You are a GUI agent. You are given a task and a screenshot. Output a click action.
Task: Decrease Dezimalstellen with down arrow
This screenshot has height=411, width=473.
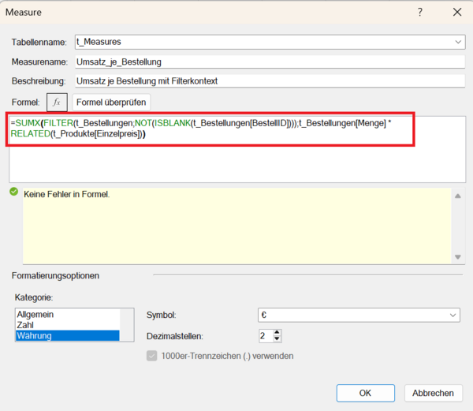(277, 339)
